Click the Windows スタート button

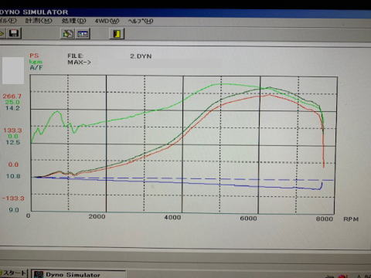tap(13, 273)
